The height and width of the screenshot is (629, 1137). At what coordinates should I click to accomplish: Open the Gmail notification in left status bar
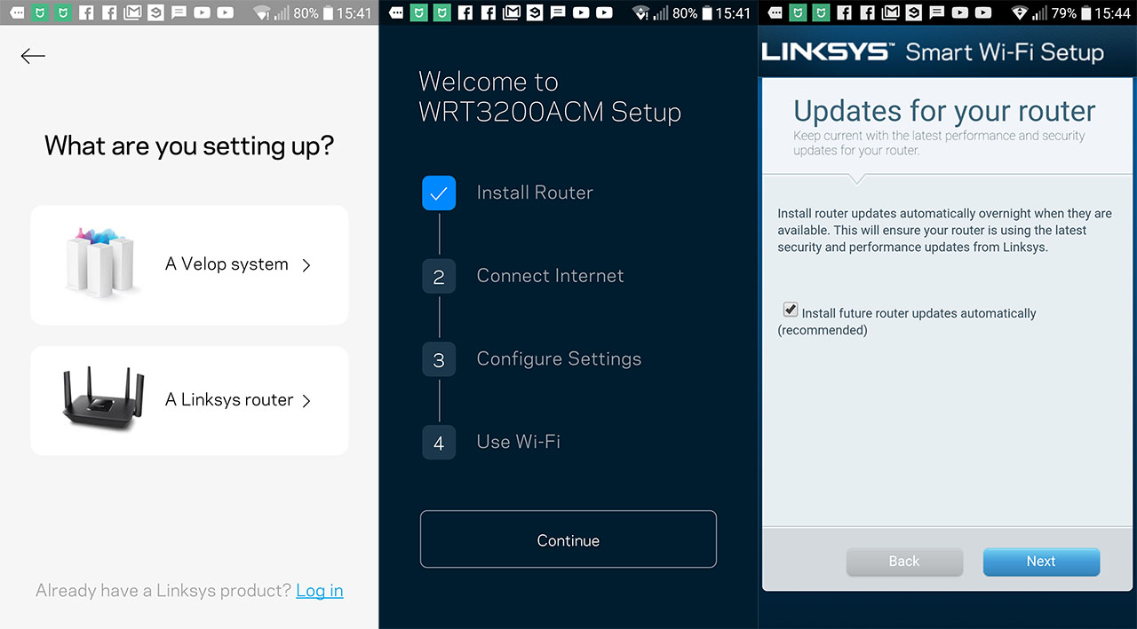pos(132,12)
